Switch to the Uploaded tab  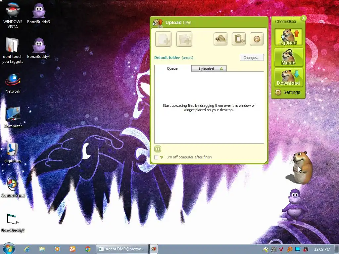click(209, 69)
